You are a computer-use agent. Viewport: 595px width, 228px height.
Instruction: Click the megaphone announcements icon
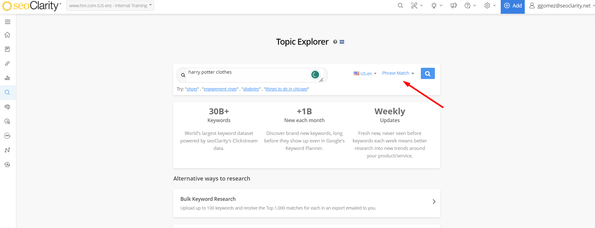tap(454, 6)
